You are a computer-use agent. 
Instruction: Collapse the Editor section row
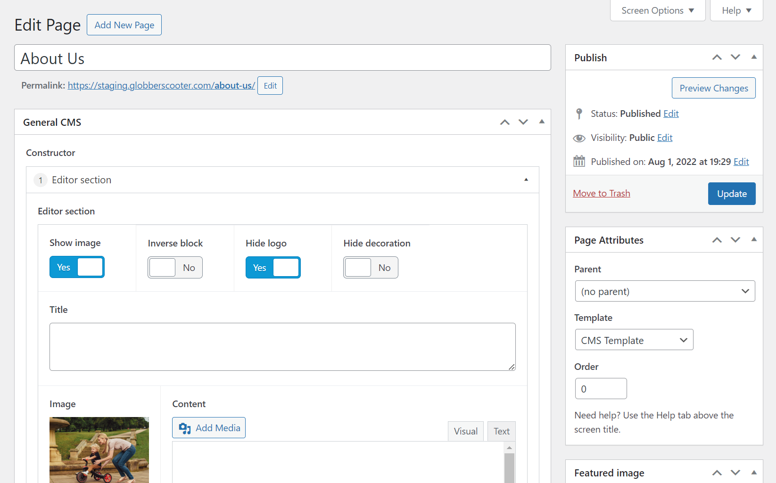click(526, 180)
